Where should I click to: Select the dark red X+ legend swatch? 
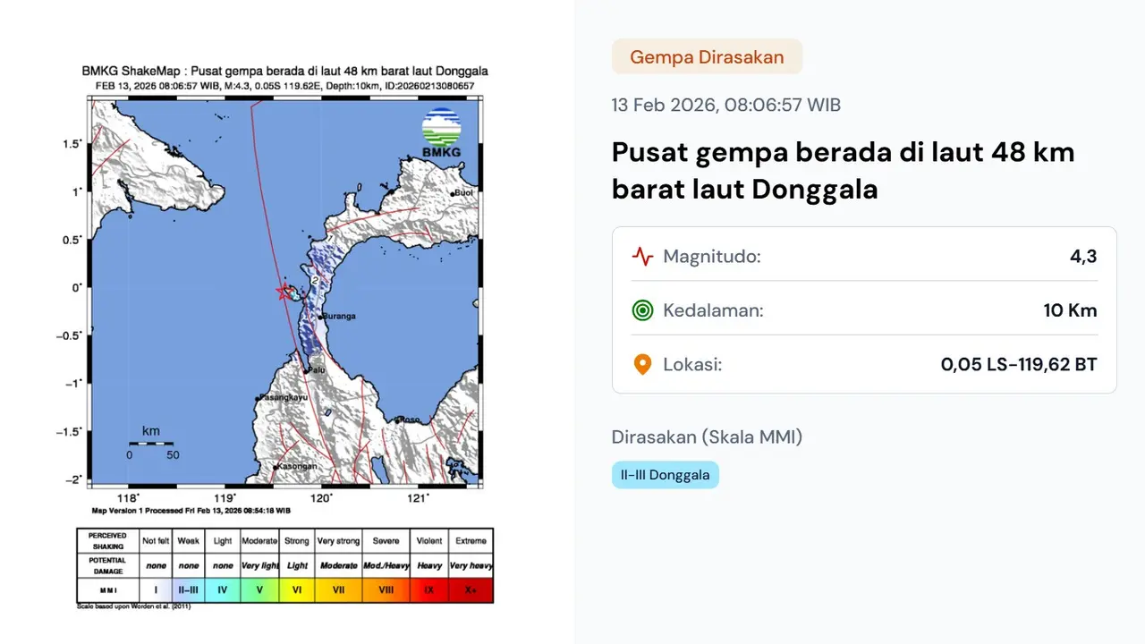[x=470, y=590]
